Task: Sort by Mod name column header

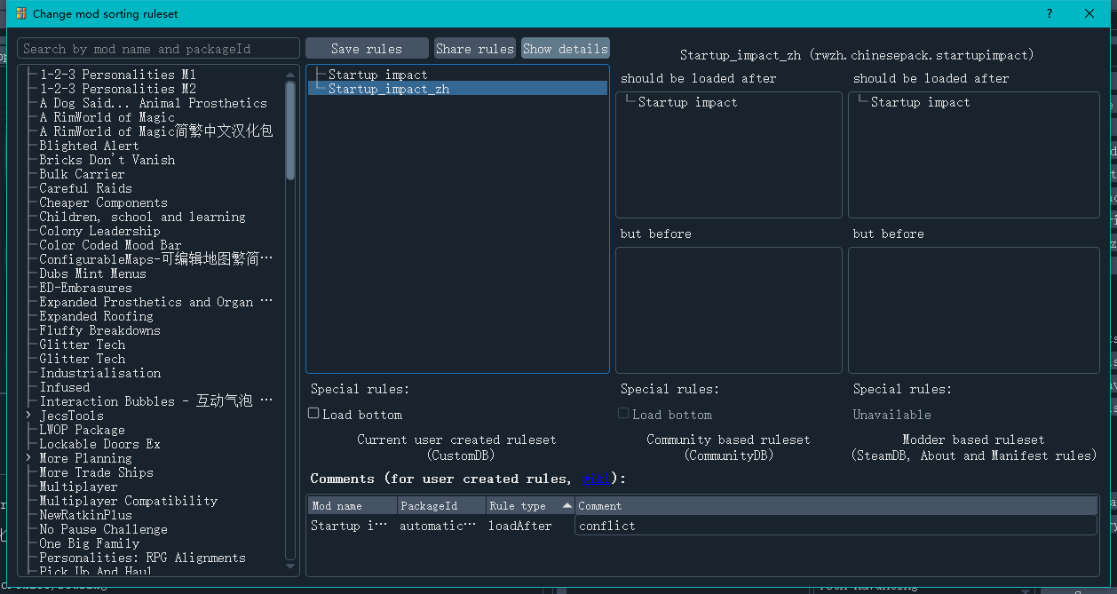Action: pyautogui.click(x=353, y=505)
